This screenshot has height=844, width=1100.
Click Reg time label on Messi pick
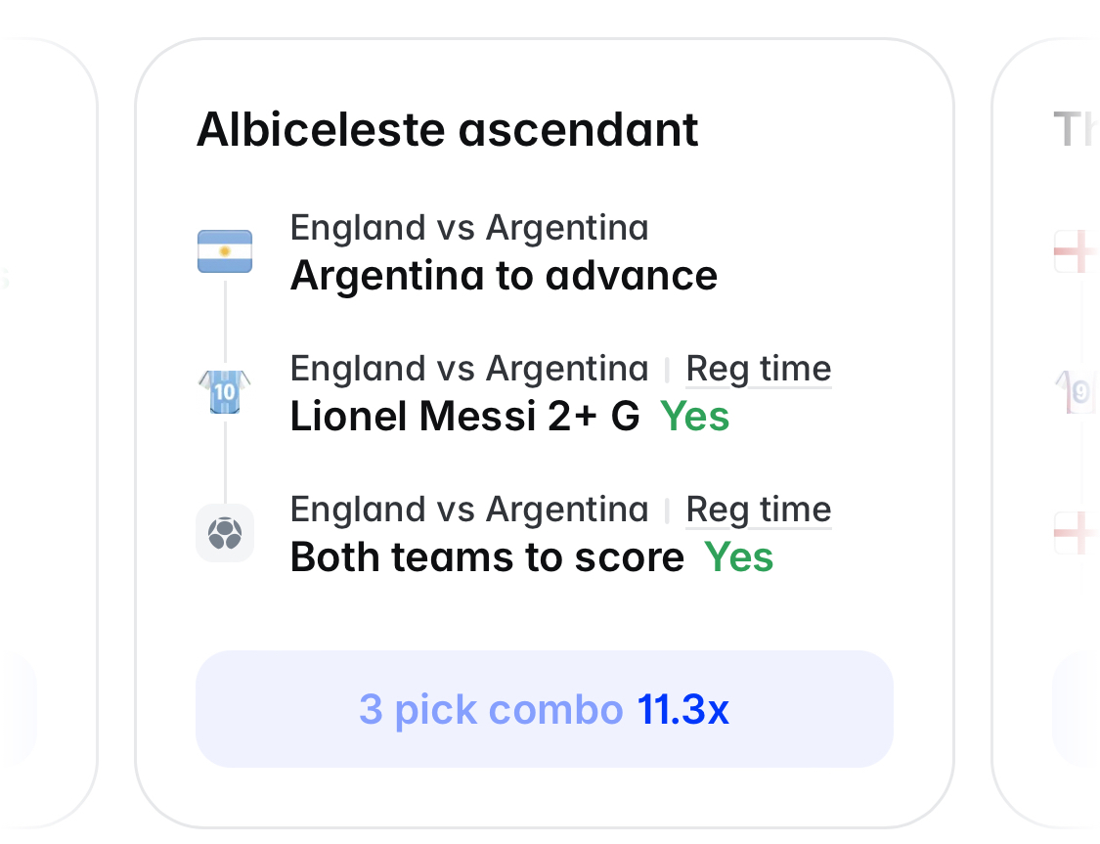pos(759,369)
